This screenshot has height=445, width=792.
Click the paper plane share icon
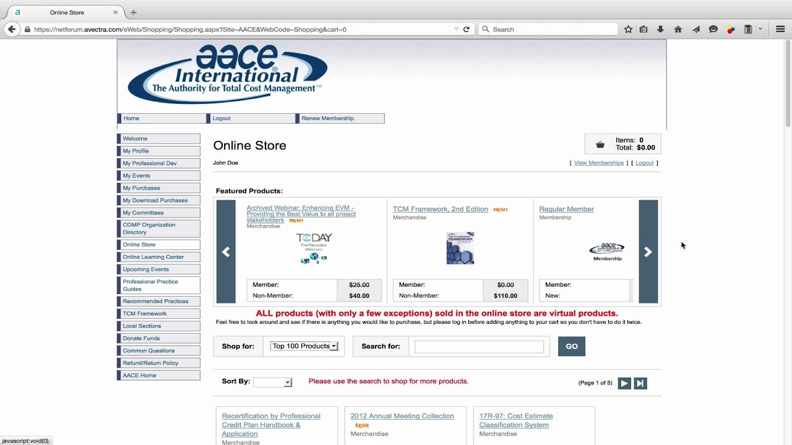click(x=696, y=29)
